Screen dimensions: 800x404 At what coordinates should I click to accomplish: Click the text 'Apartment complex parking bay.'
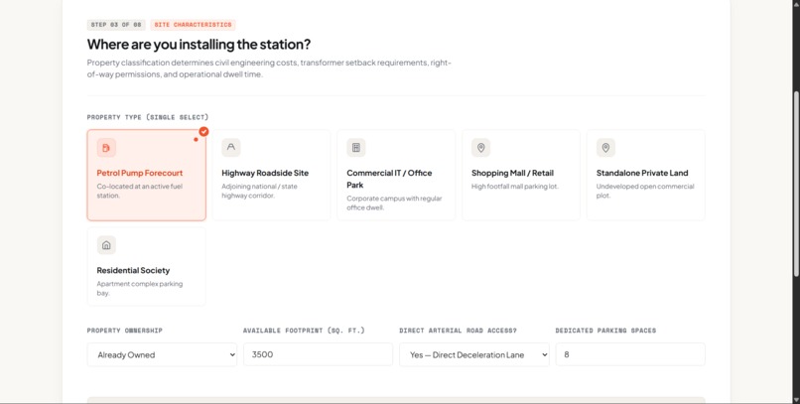pos(140,288)
